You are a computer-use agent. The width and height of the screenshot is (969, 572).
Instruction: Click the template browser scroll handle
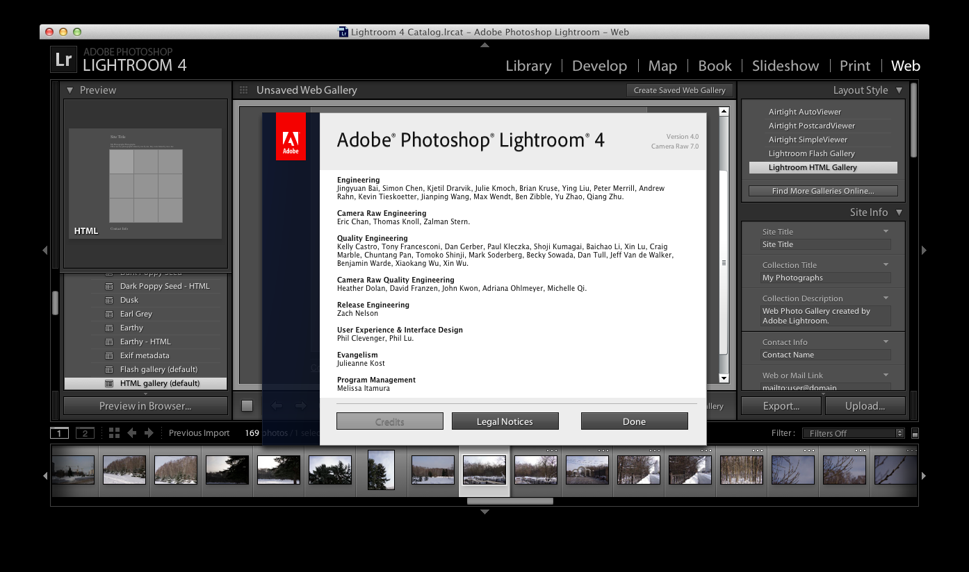[x=56, y=303]
